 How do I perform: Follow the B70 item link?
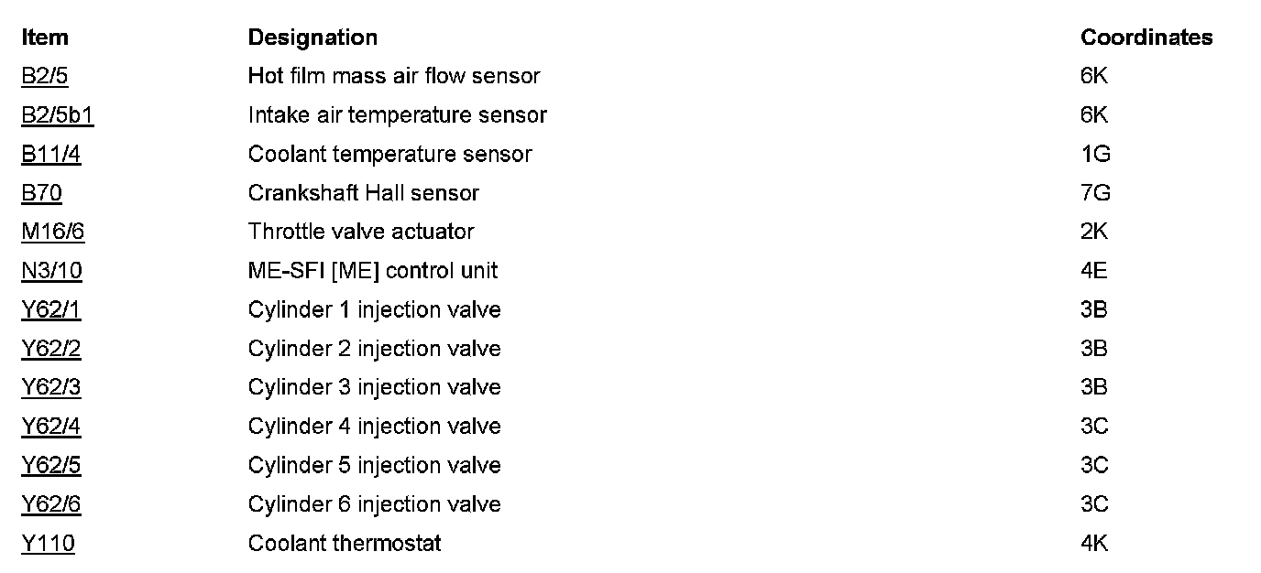(x=41, y=193)
